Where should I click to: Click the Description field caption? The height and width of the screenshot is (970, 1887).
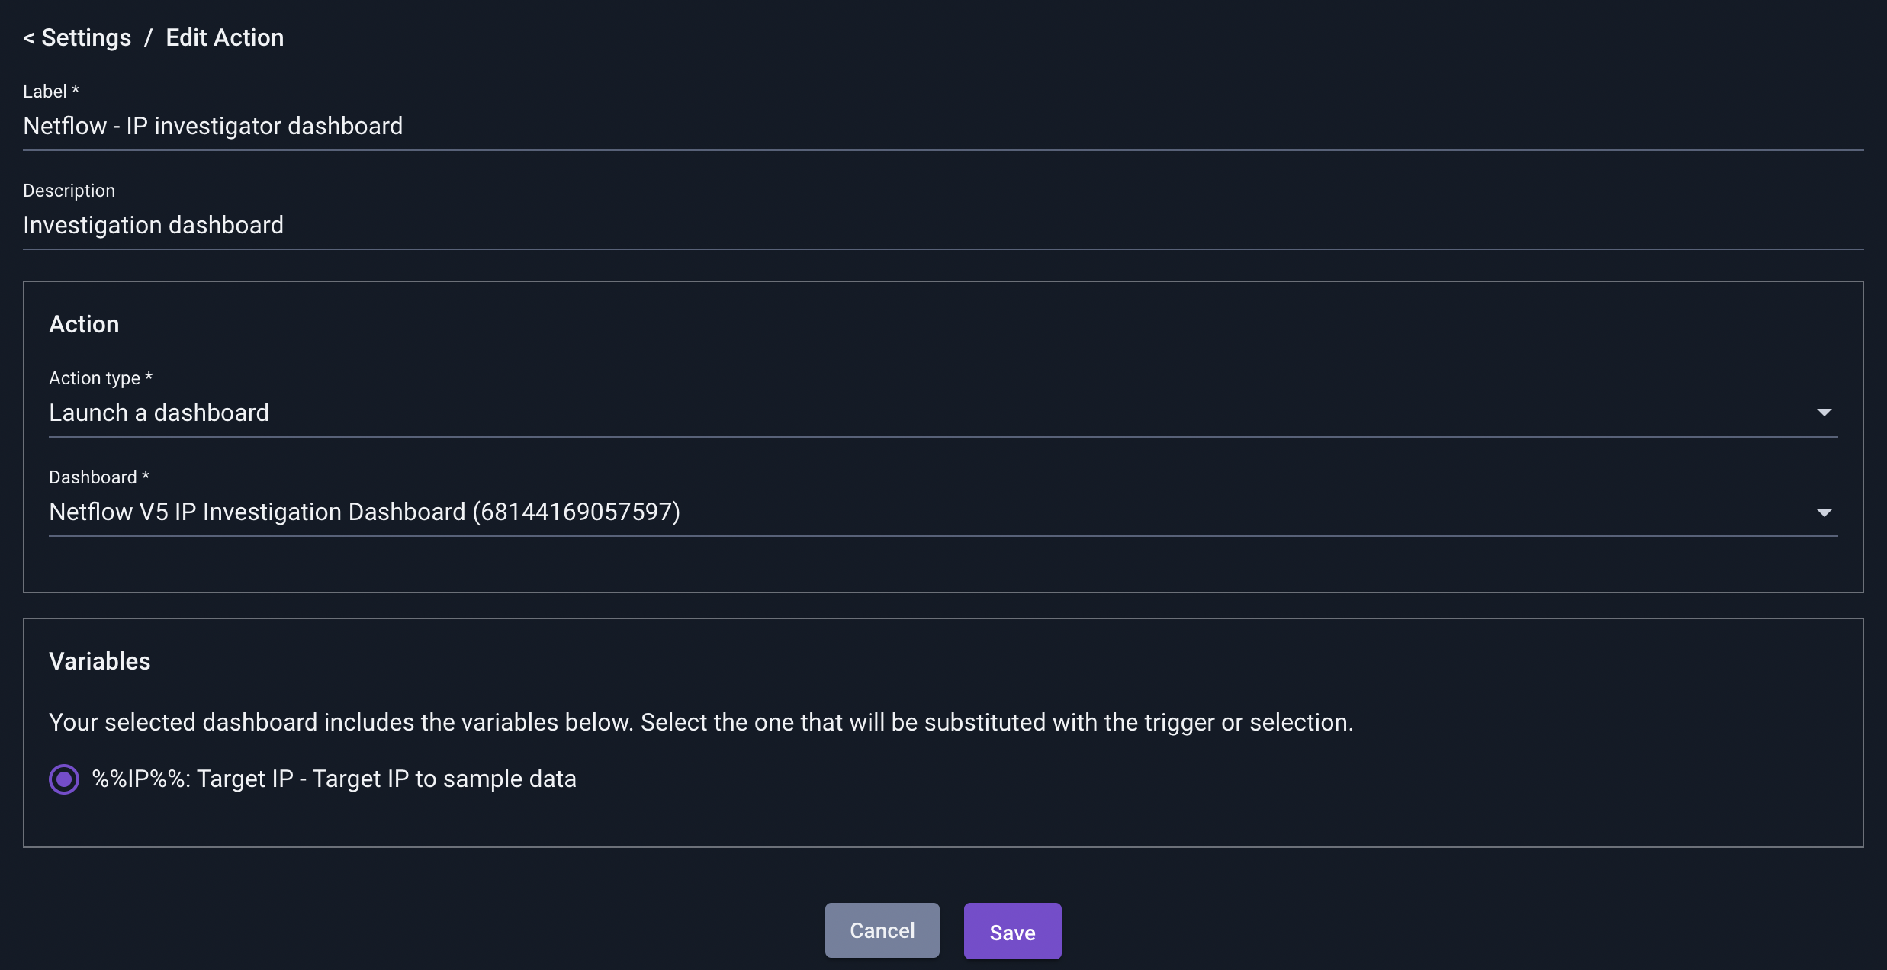[69, 191]
